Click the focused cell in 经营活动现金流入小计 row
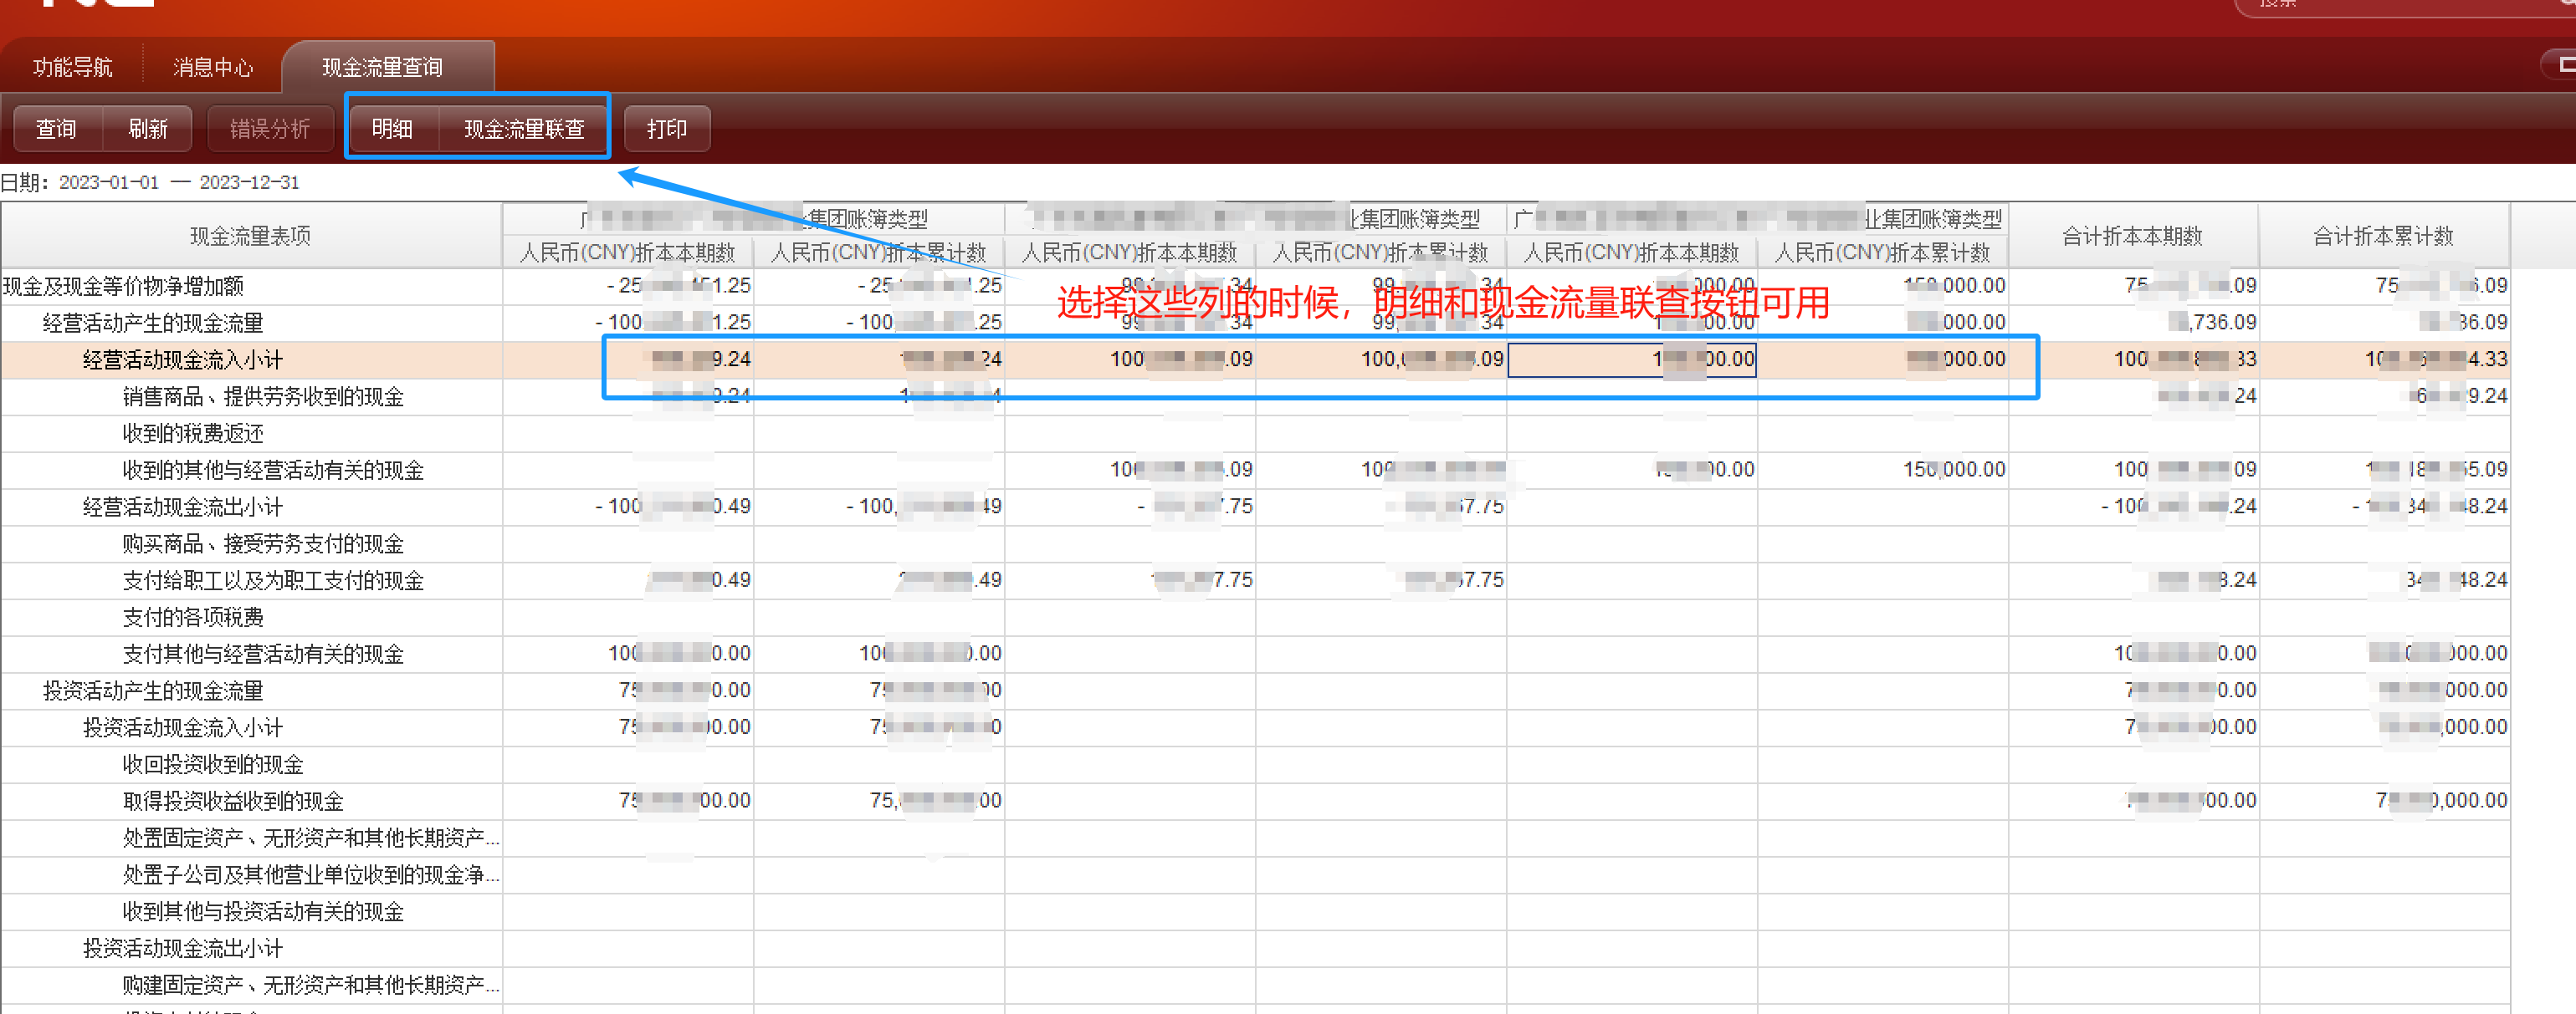The width and height of the screenshot is (2576, 1014). tap(1632, 359)
